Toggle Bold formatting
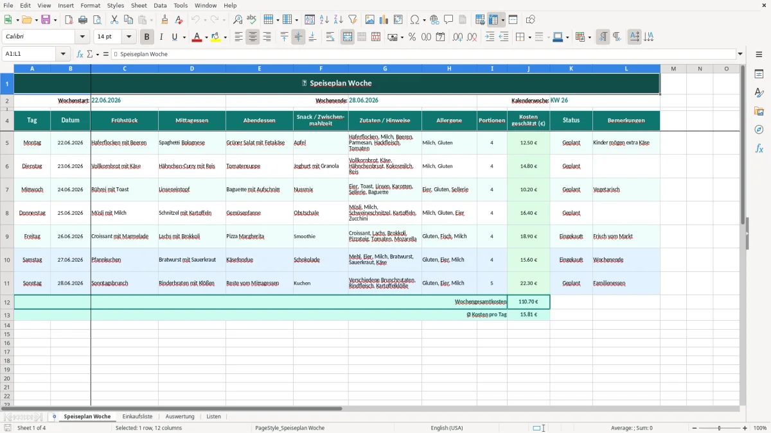The width and height of the screenshot is (771, 433). pos(147,37)
